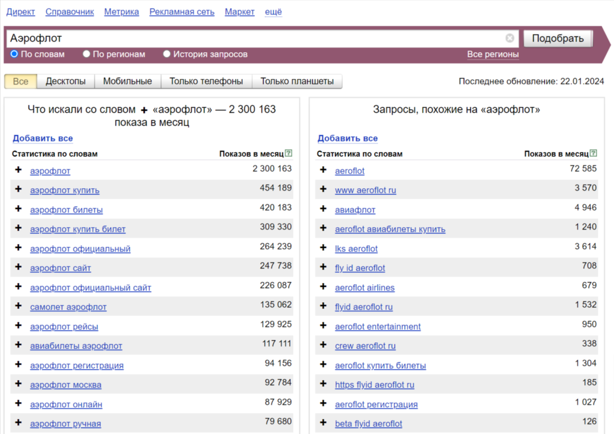
Task: Open the Все регионы region selector
Action: [x=493, y=55]
